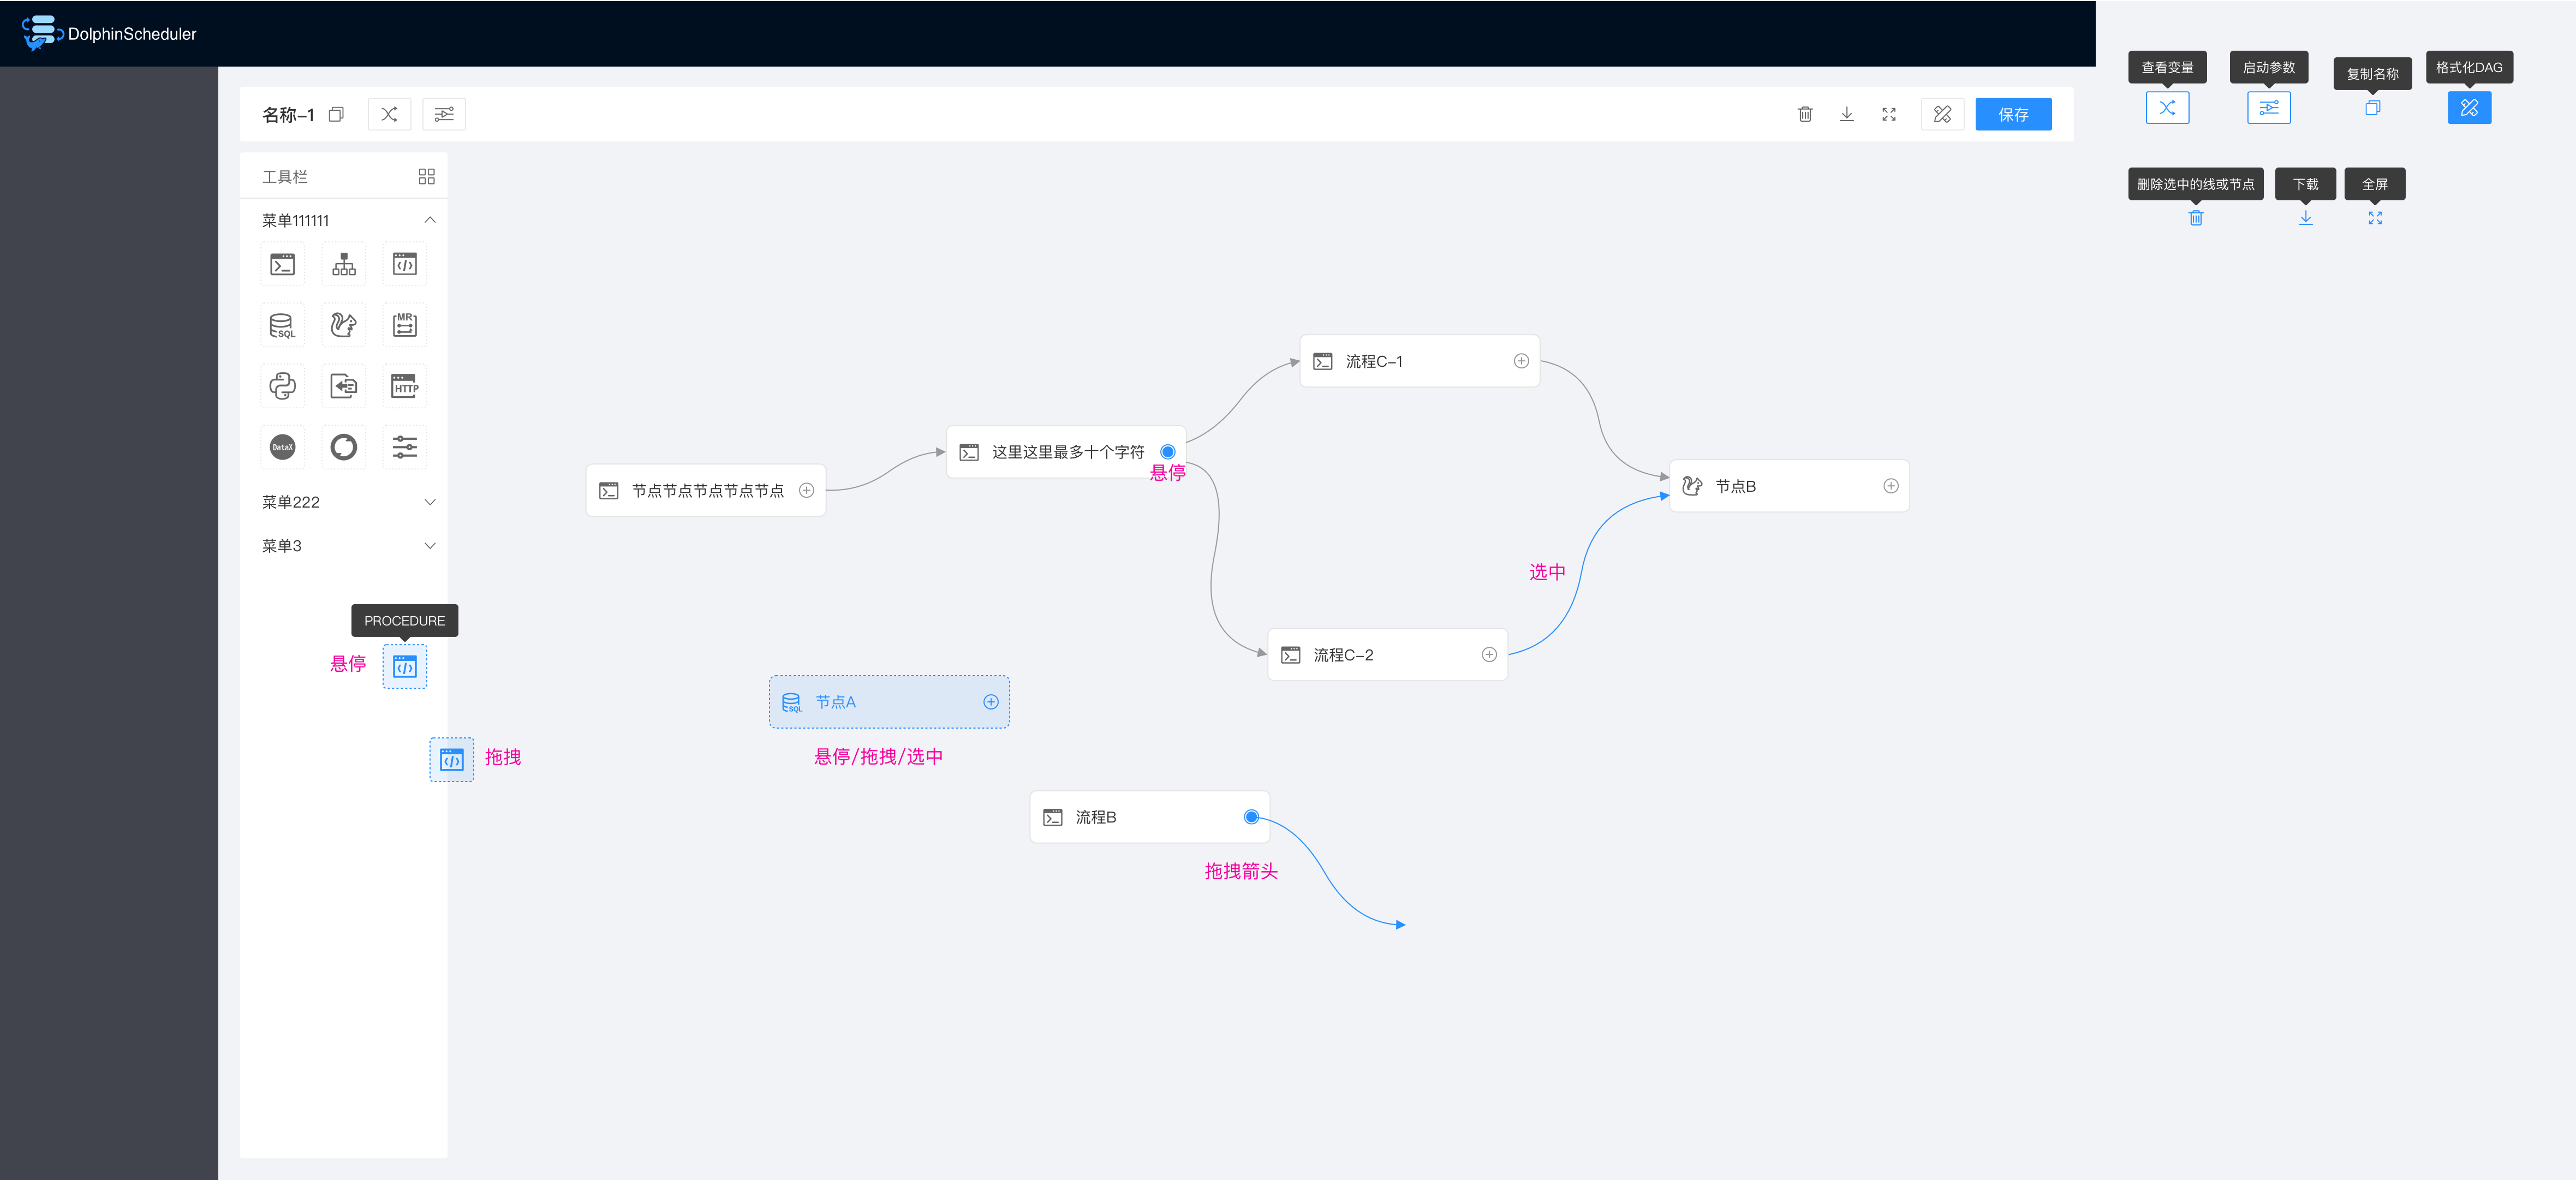Toggle toolbar grid layout view
2576x1180 pixels.
pos(427,177)
